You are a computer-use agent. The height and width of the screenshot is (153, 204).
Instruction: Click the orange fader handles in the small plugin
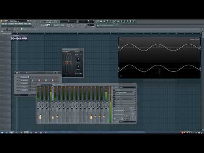(68, 63)
